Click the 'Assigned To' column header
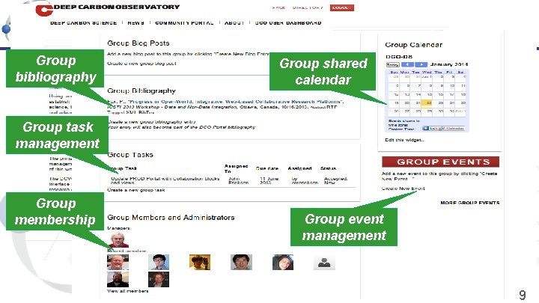The height and width of the screenshot is (303, 539). 236,168
